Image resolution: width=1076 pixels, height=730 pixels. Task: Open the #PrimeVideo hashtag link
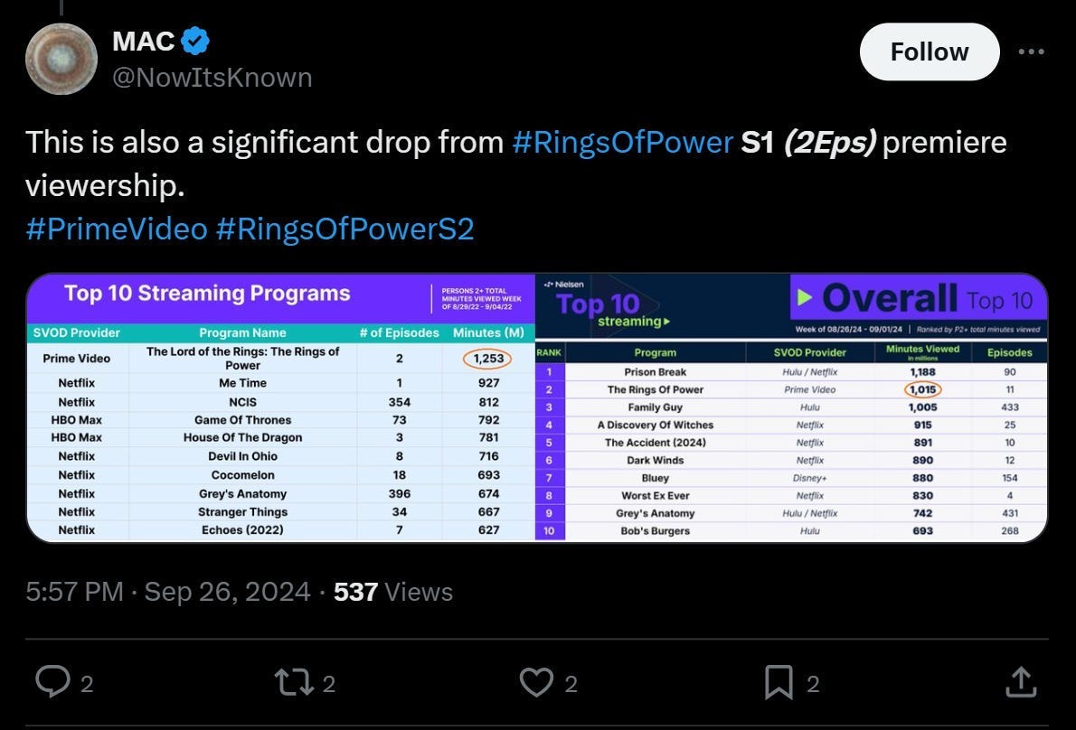click(x=117, y=229)
